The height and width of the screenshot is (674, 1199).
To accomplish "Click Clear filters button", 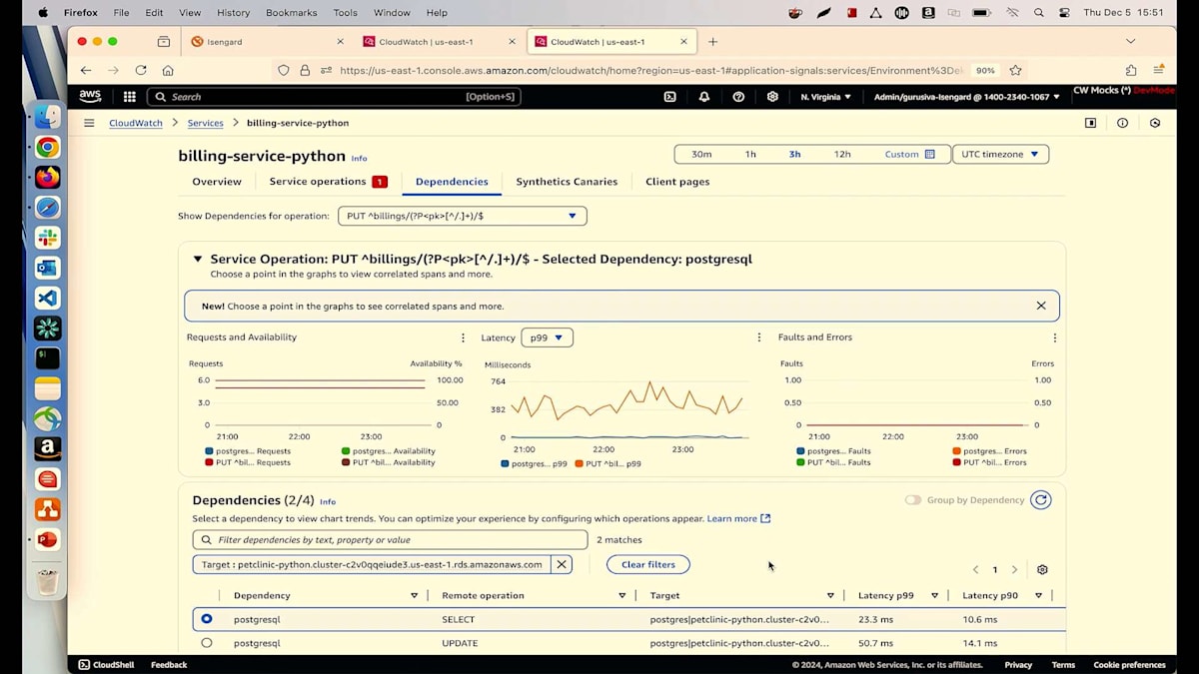I will pos(647,564).
